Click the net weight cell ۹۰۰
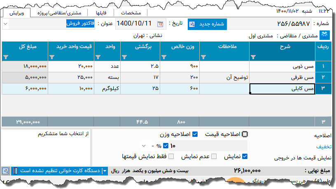 (180, 67)
